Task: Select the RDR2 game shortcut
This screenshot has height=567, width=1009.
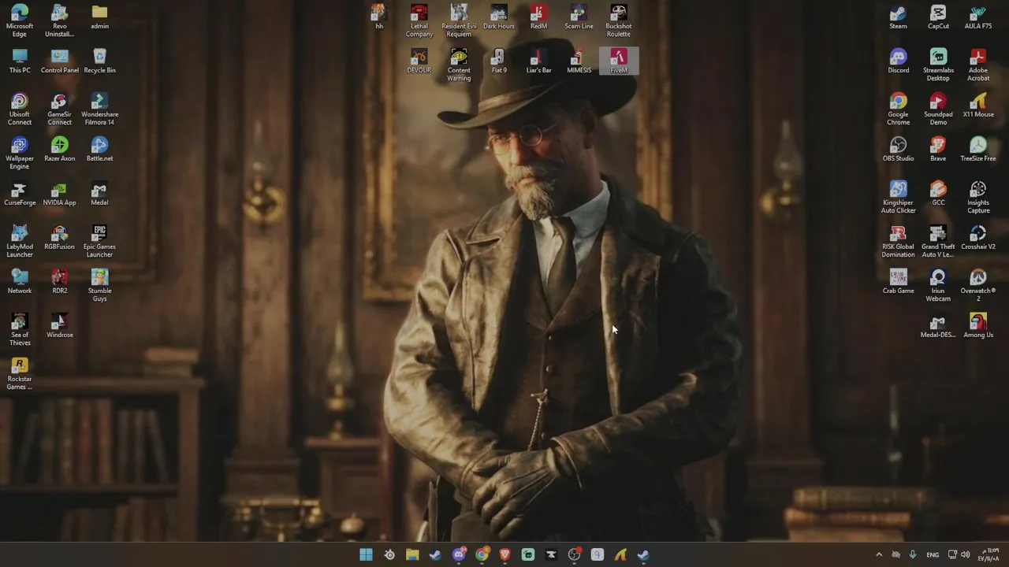Action: click(x=59, y=281)
